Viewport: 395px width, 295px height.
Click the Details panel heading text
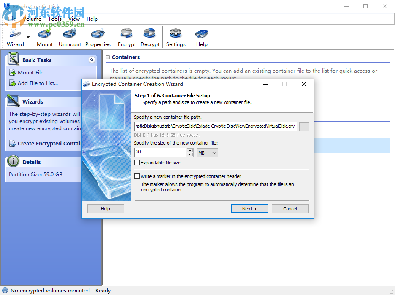(x=32, y=162)
